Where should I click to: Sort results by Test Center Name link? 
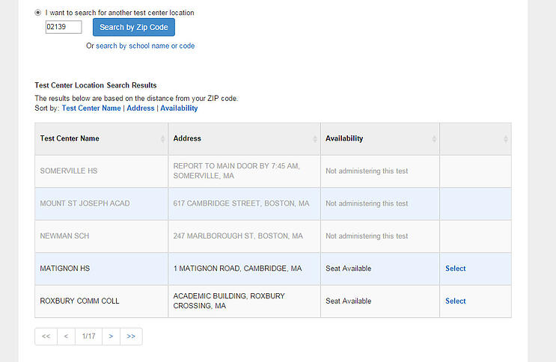91,108
